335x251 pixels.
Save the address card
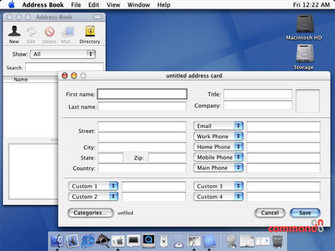[x=305, y=213]
